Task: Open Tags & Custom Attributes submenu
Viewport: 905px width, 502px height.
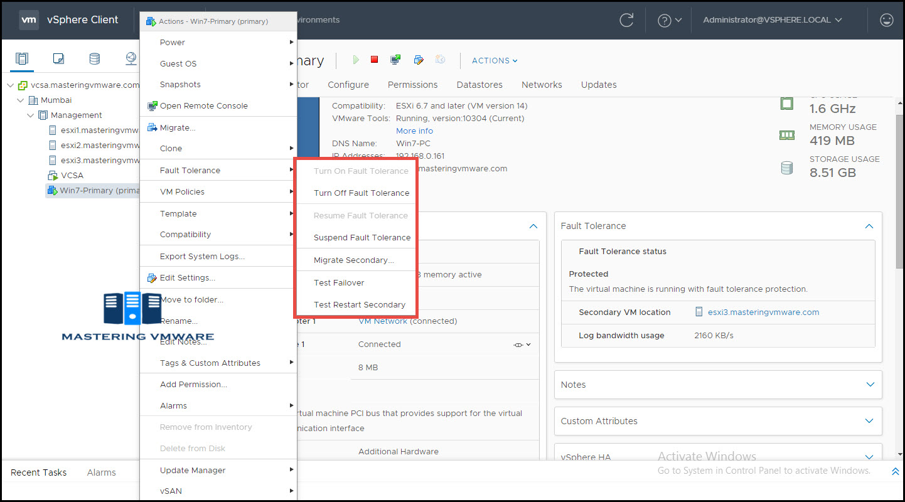Action: point(218,363)
